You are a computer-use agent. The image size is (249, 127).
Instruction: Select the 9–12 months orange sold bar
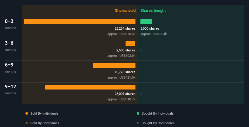(90, 87)
